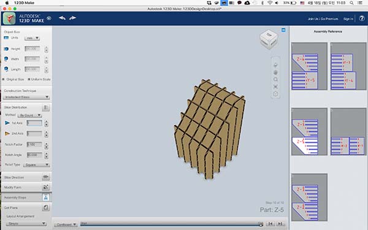Click the cloud icon in the menu bar
The width and height of the screenshot is (368, 230).
pos(247,3)
